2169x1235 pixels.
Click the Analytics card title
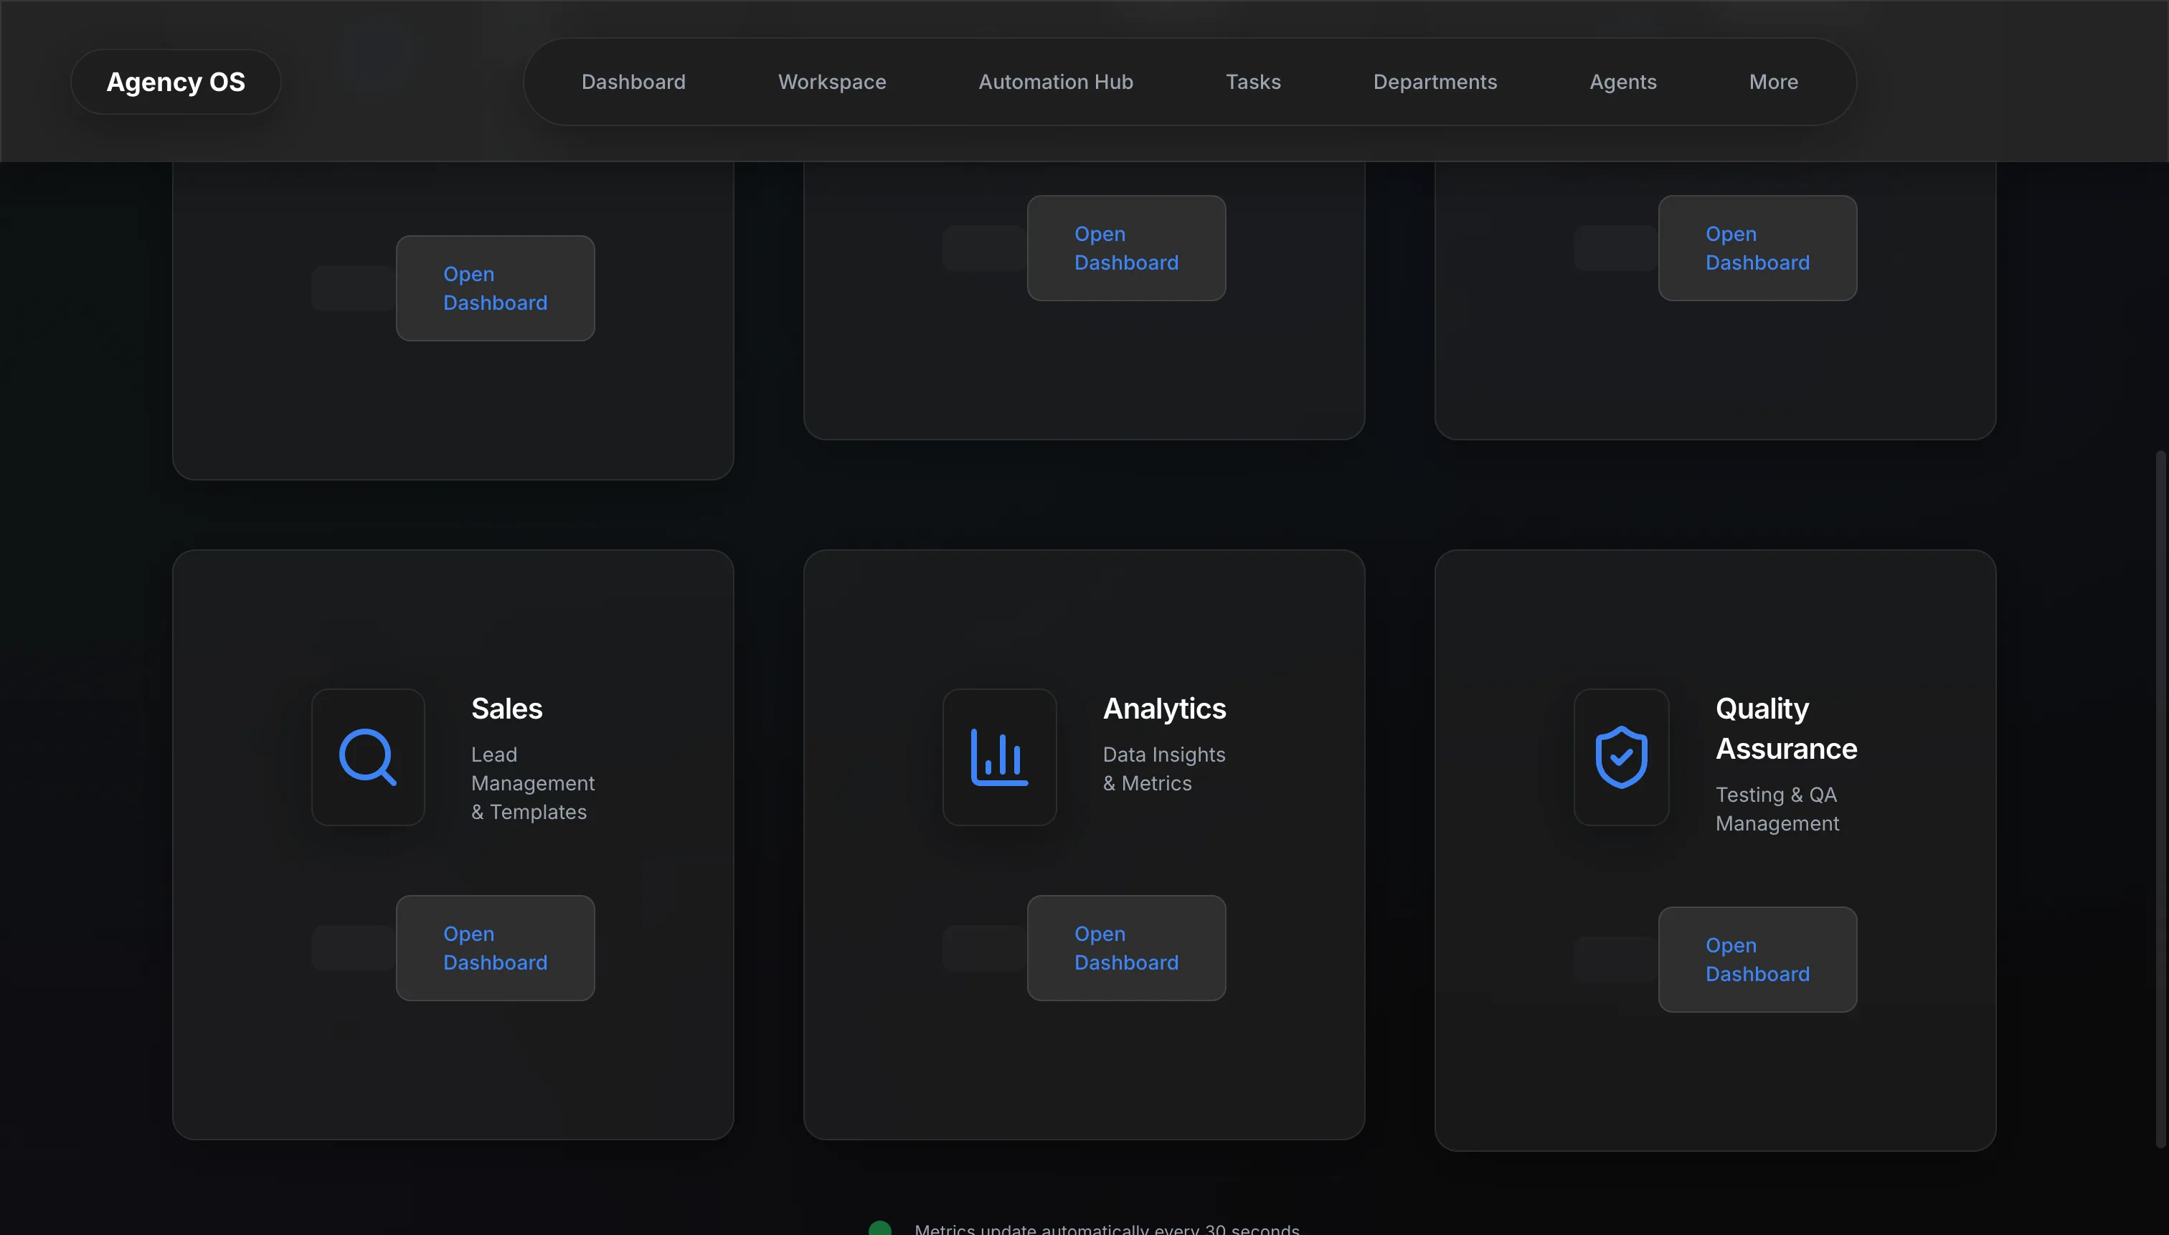tap(1164, 709)
